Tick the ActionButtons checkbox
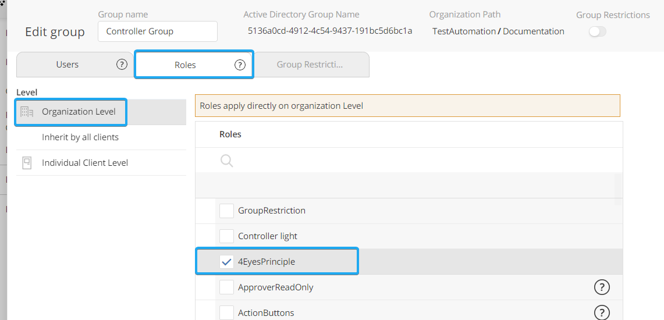 [x=226, y=313]
